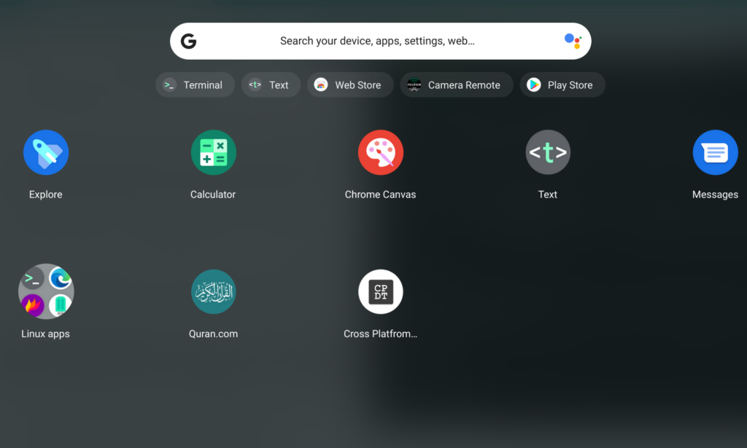Open the Cross Platform Disk Test app

click(x=380, y=291)
